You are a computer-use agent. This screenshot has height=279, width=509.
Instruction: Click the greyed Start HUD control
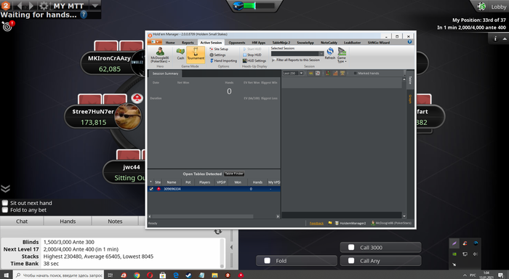252,49
